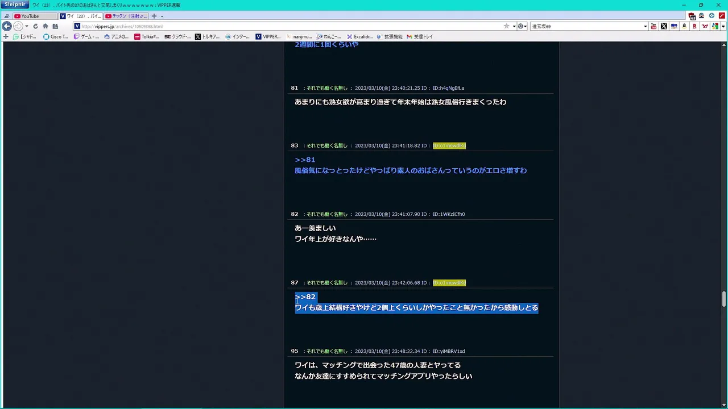728x409 pixels.
Task: Click the scrollbar down arrow
Action: pyautogui.click(x=724, y=405)
